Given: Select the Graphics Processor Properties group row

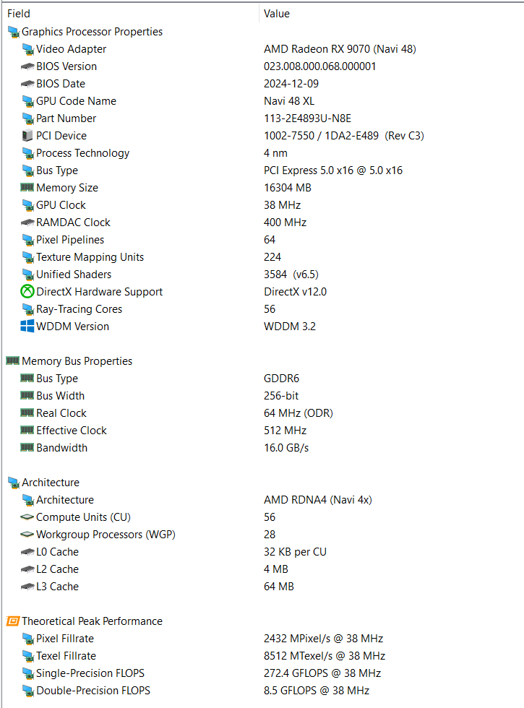Looking at the screenshot, I should click(x=93, y=32).
